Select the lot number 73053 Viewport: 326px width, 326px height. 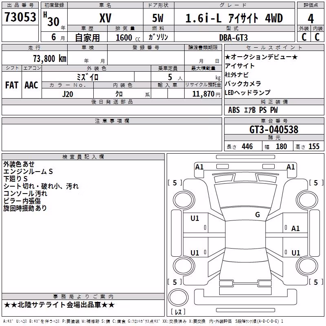pyautogui.click(x=20, y=17)
